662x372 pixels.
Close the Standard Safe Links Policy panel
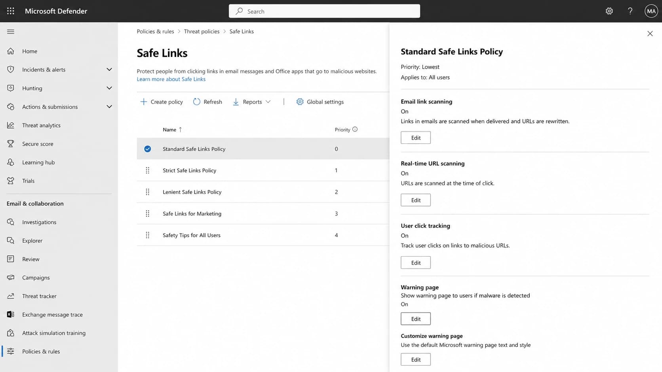pyautogui.click(x=650, y=34)
